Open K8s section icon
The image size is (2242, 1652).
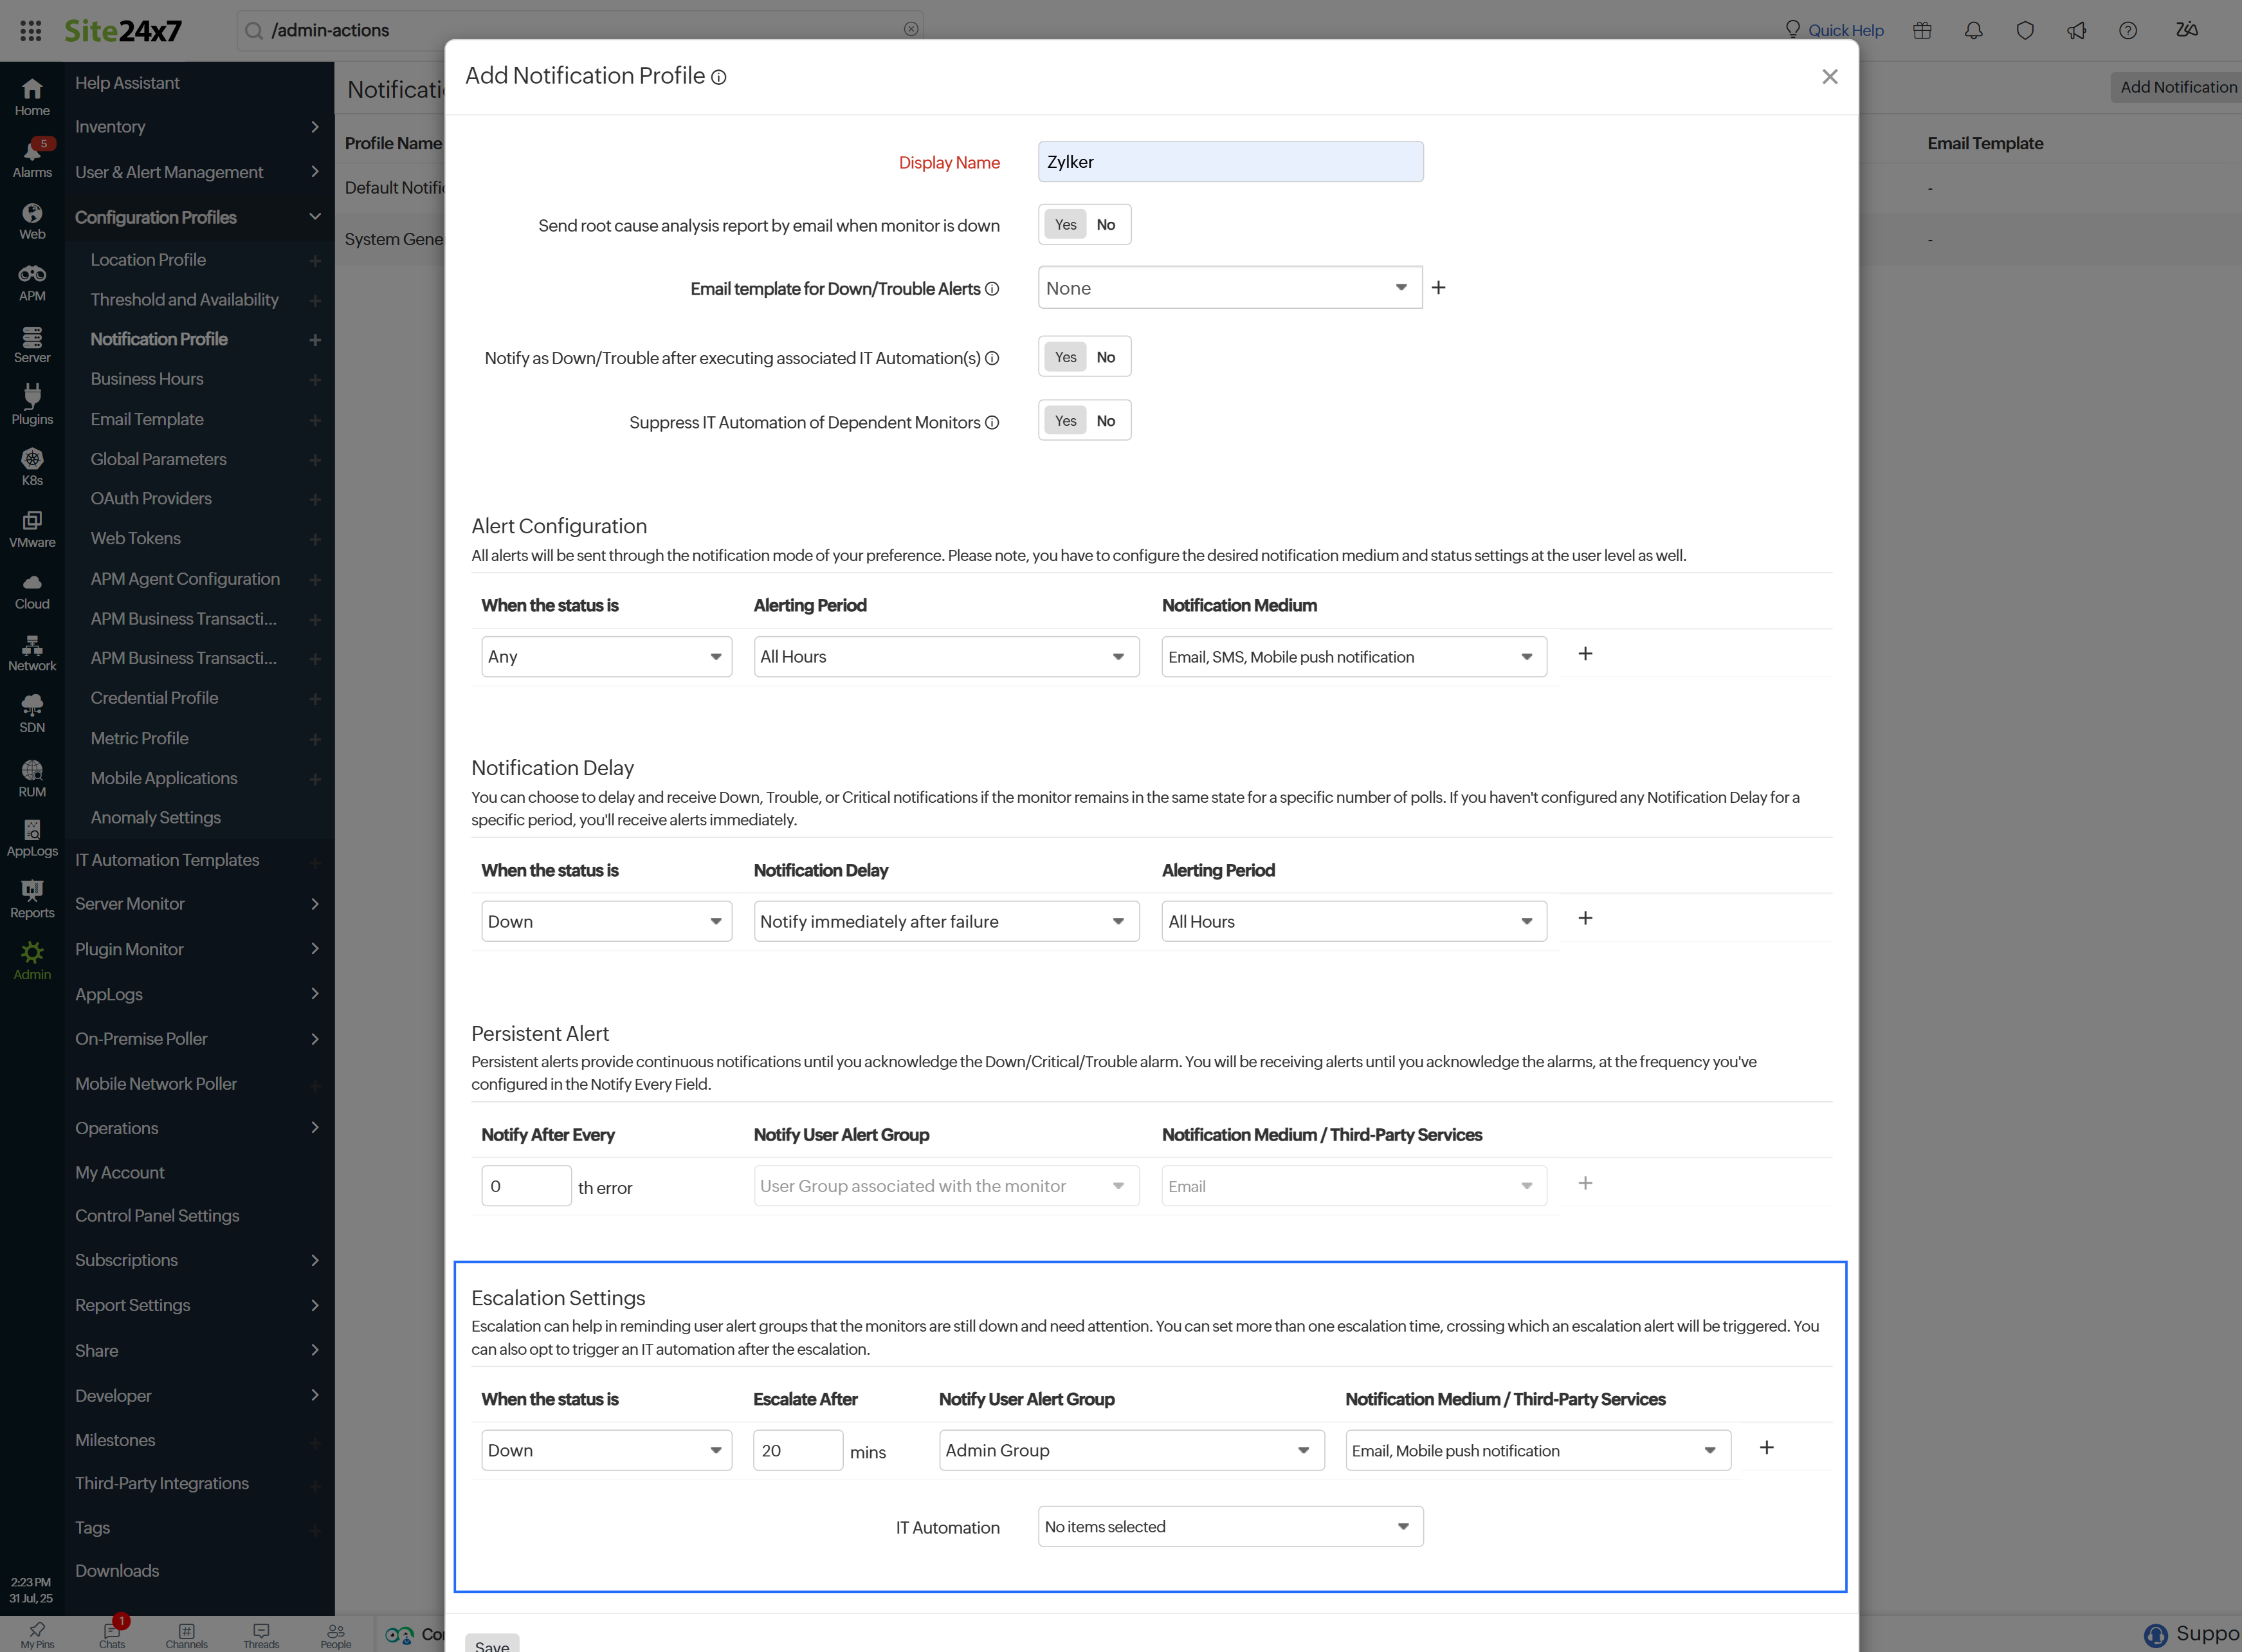pyautogui.click(x=32, y=468)
